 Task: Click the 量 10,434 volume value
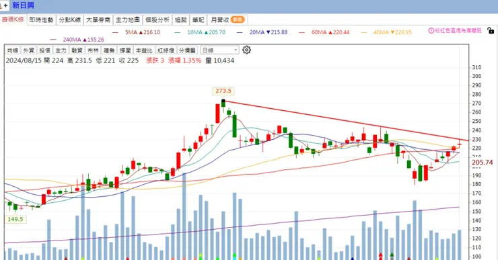tap(220, 60)
